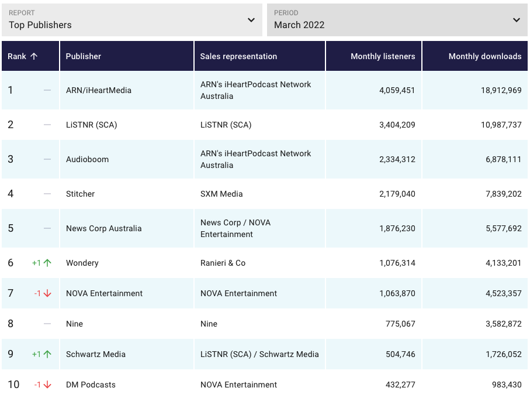Image resolution: width=530 pixels, height=398 pixels.
Task: Select publisher Stitcher
Action: (x=81, y=194)
